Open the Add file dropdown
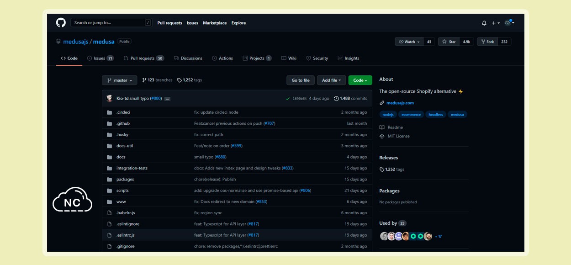571x265 pixels. coord(332,80)
